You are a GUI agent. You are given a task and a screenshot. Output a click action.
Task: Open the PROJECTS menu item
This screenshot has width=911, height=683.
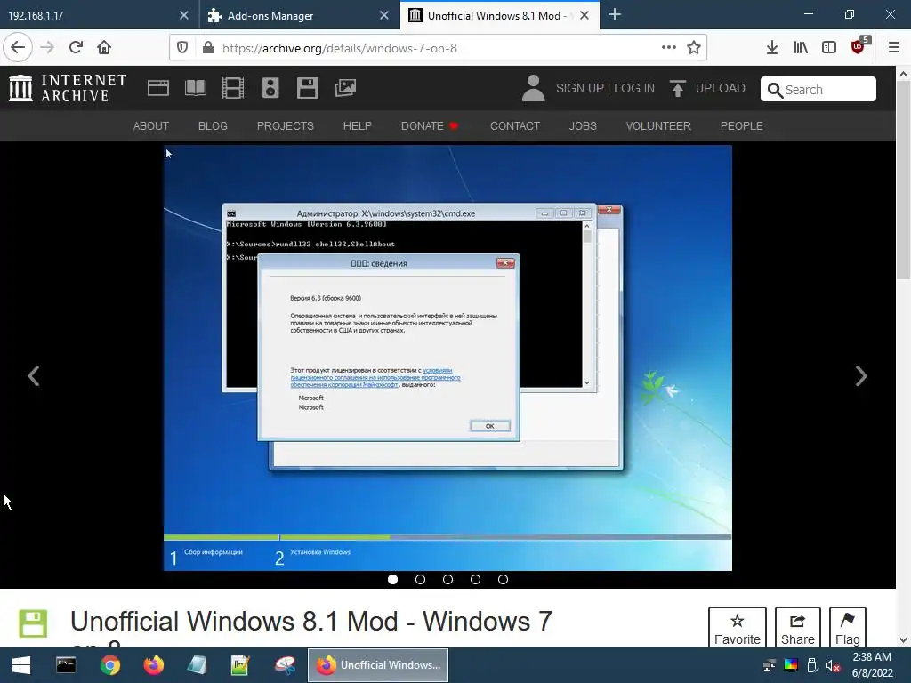286,126
